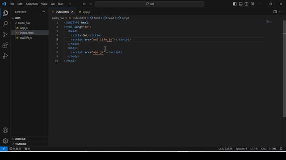
Task: Show more menus with title bar ellipsis
Action: tap(69, 4)
